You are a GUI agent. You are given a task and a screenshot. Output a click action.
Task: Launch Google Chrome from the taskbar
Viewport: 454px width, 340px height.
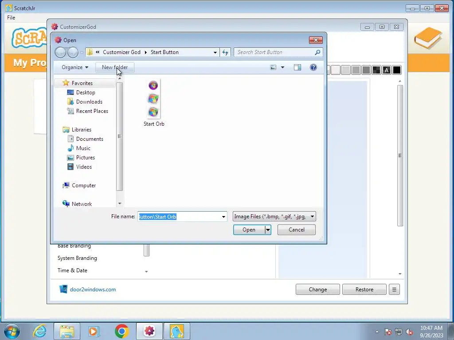121,331
